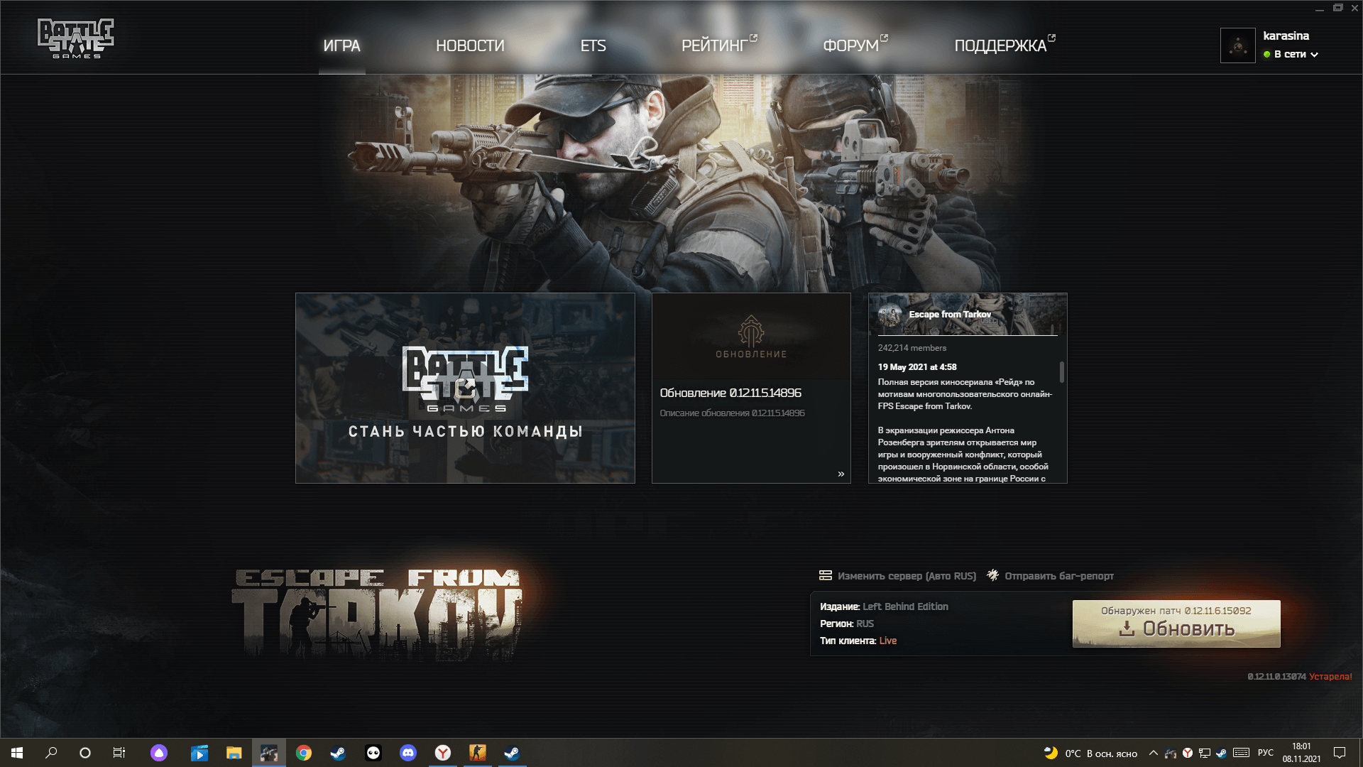Click the Устарела! version warning
This screenshot has width=1363, height=767.
(1330, 677)
